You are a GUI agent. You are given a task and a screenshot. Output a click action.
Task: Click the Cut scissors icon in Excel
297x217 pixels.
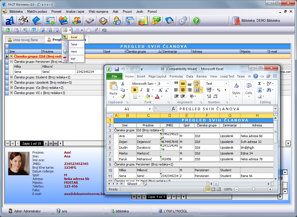point(122,84)
